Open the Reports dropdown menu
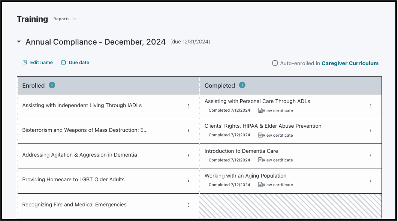The image size is (398, 221). click(x=64, y=19)
